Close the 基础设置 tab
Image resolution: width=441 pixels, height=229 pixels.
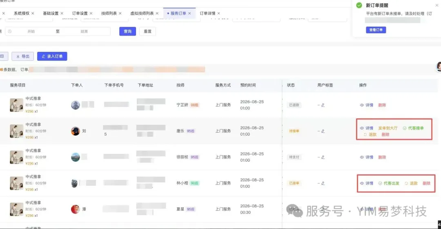point(62,13)
